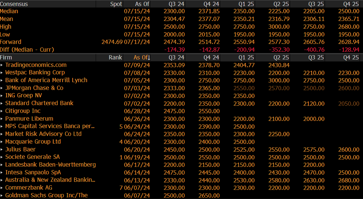Image resolution: width=363 pixels, height=199 pixels.
Task: Click the Diff value -400.76
Action: (314, 50)
